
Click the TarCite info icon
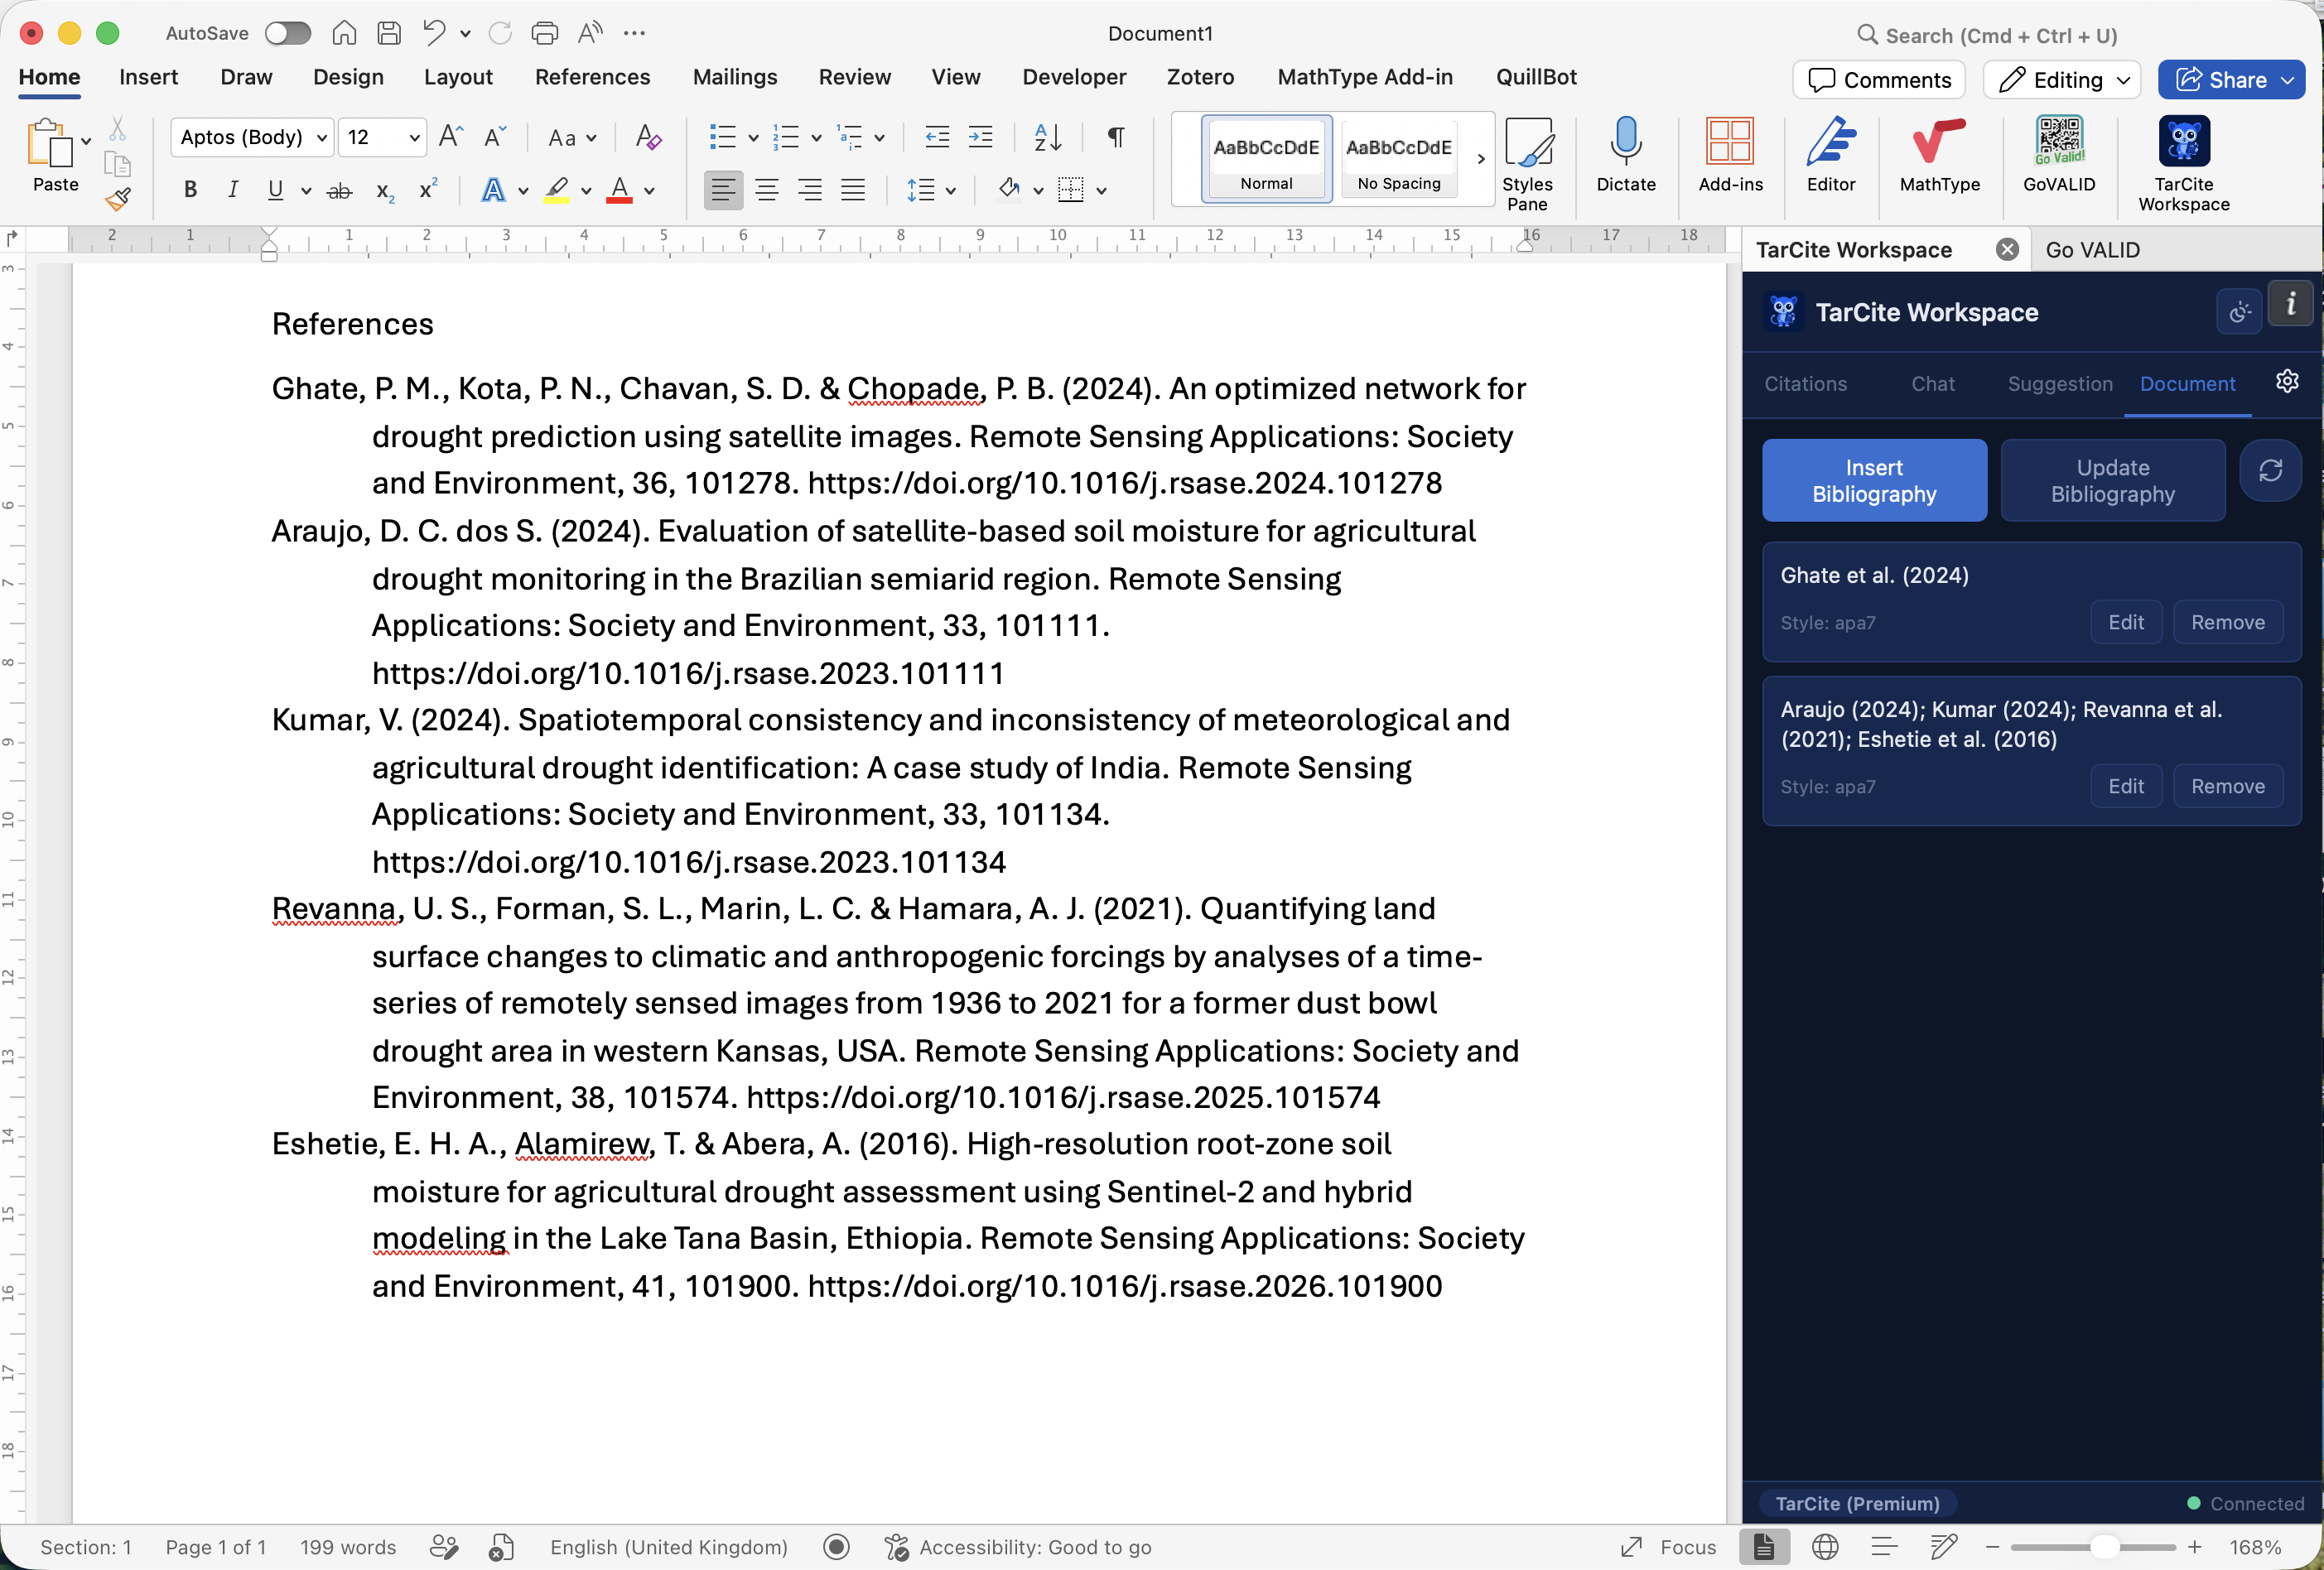(x=2290, y=304)
